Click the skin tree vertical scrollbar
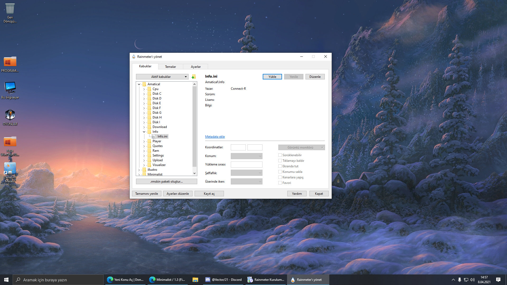The image size is (507, 285). [x=195, y=127]
